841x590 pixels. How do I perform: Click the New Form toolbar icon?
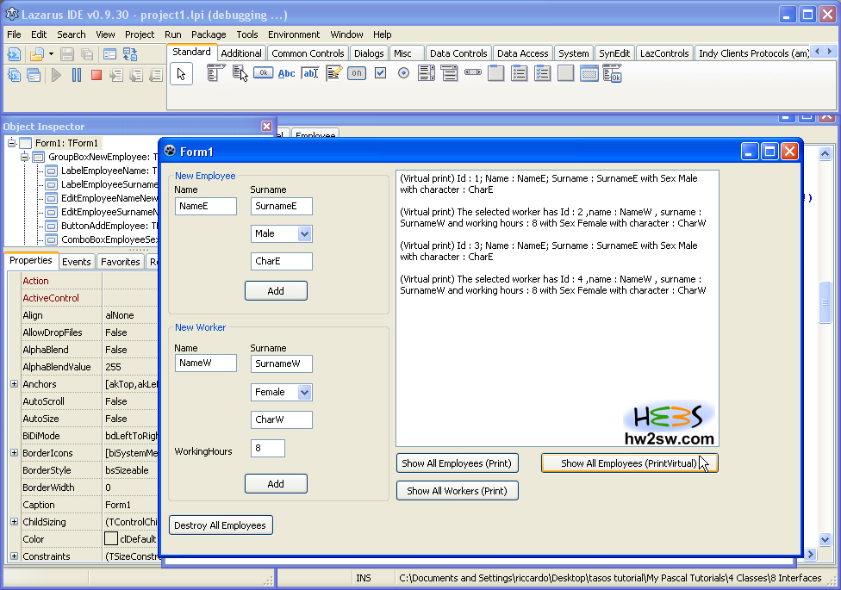pyautogui.click(x=110, y=54)
